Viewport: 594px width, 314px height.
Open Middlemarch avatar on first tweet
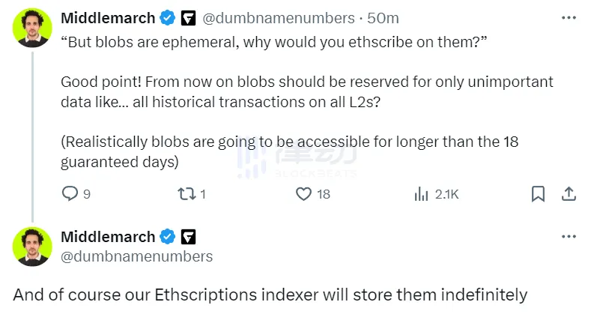[x=33, y=28]
